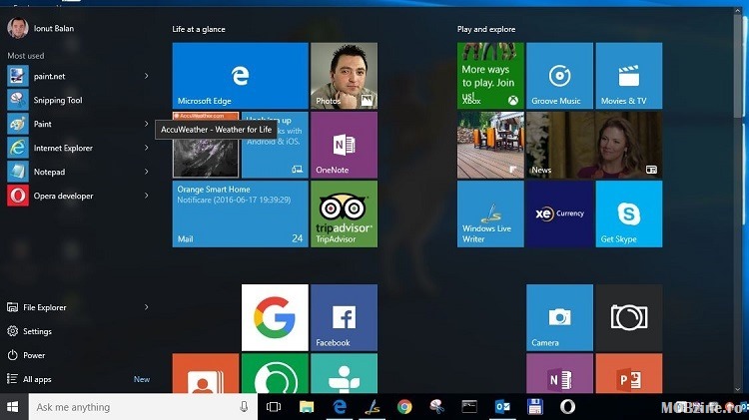The height and width of the screenshot is (420, 749).
Task: Expand the File Explorer jump list arrow
Action: (x=146, y=307)
